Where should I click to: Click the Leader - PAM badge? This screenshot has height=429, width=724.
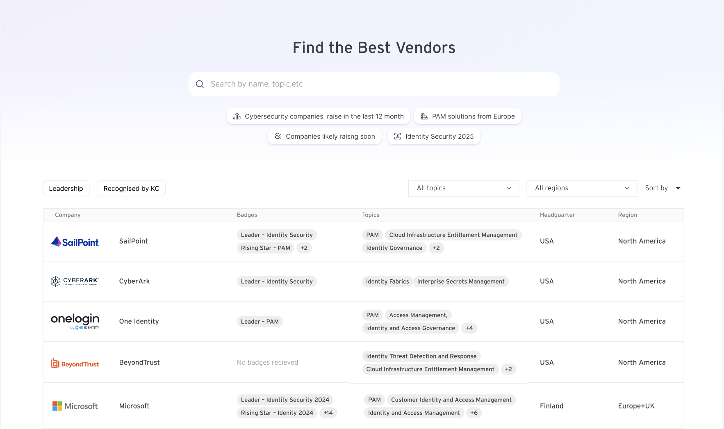point(260,322)
